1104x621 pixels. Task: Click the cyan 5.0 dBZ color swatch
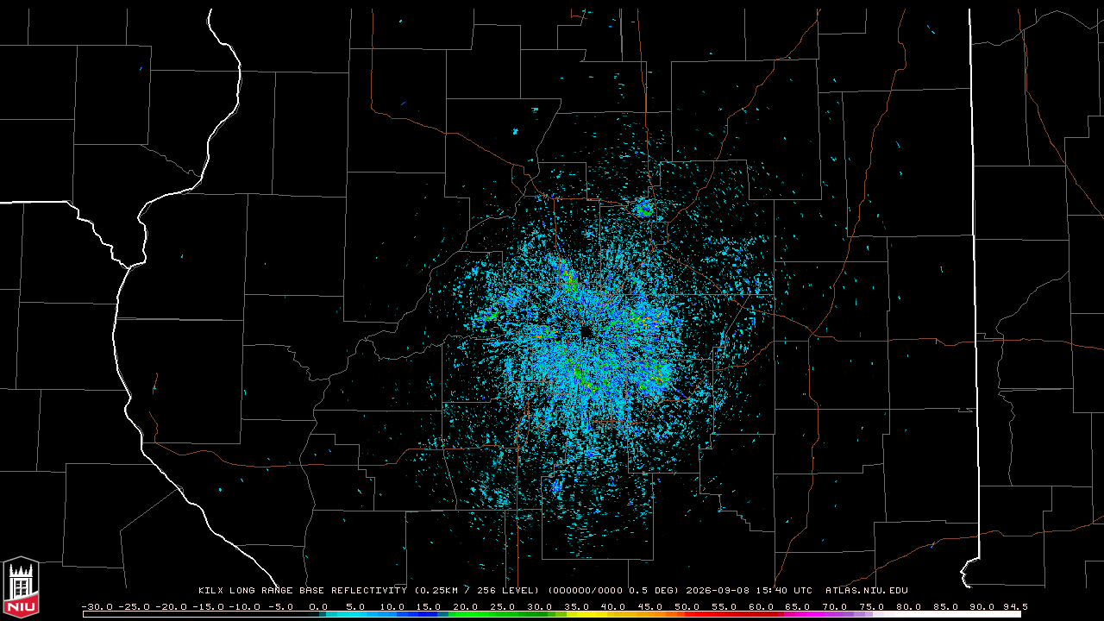(x=356, y=614)
